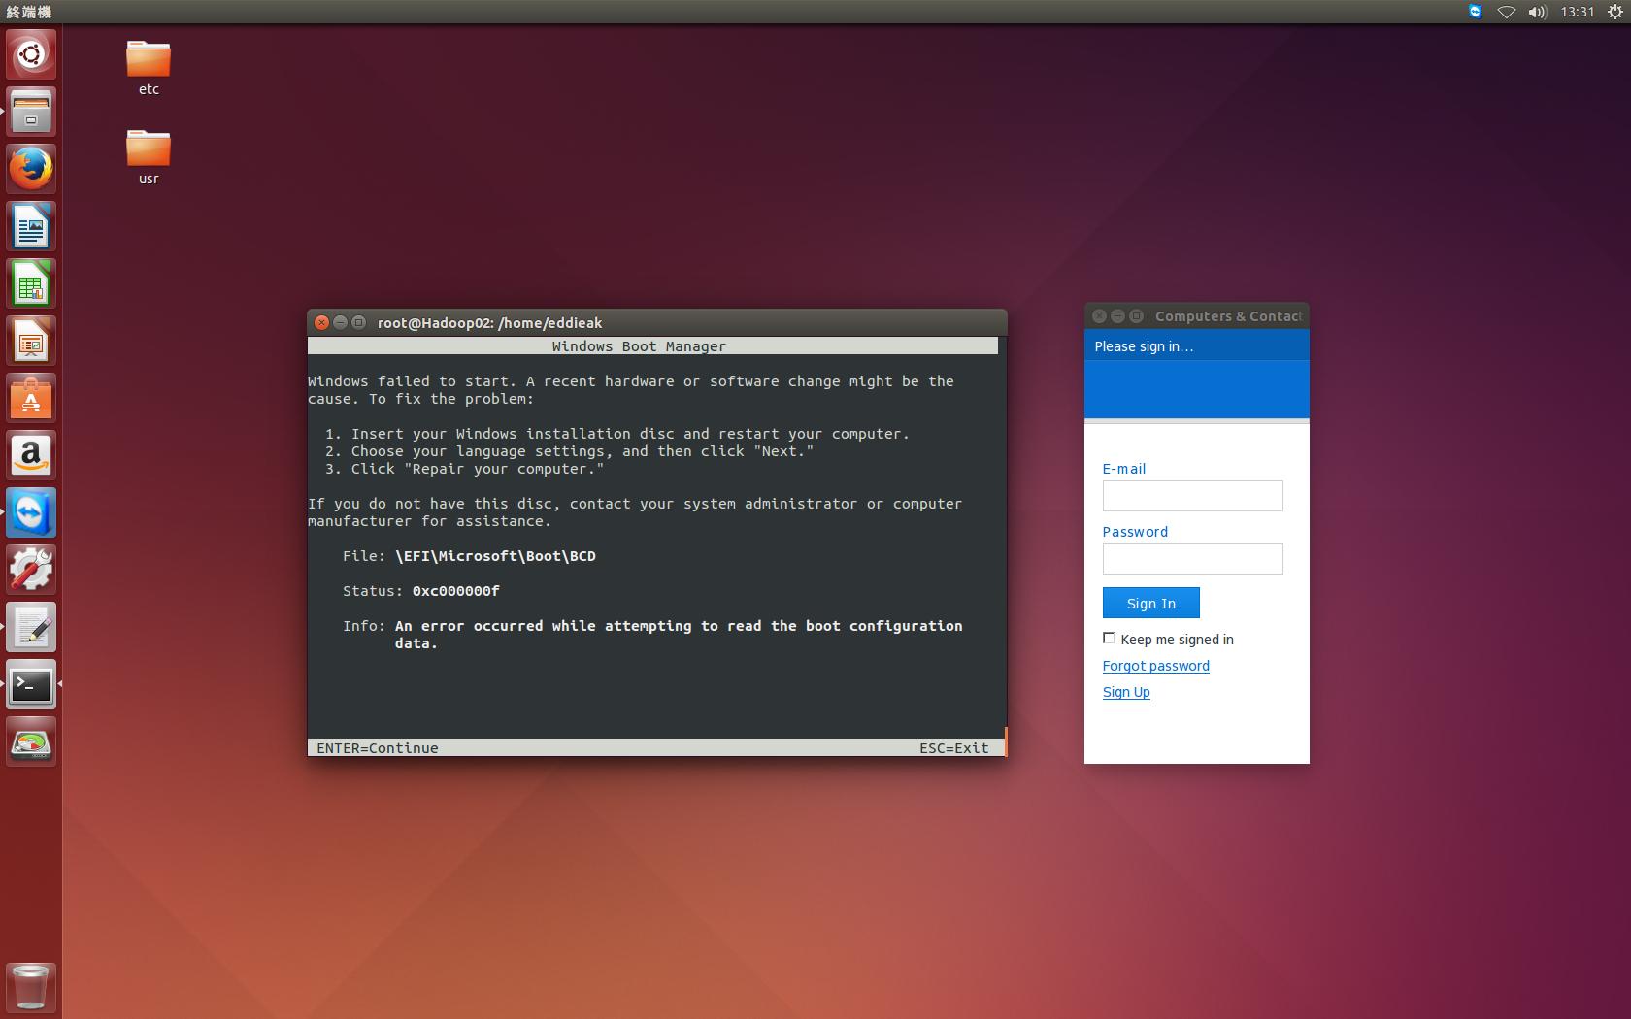The image size is (1631, 1019).
Task: Click the terminal title root@Hadoop02
Action: pos(489,323)
